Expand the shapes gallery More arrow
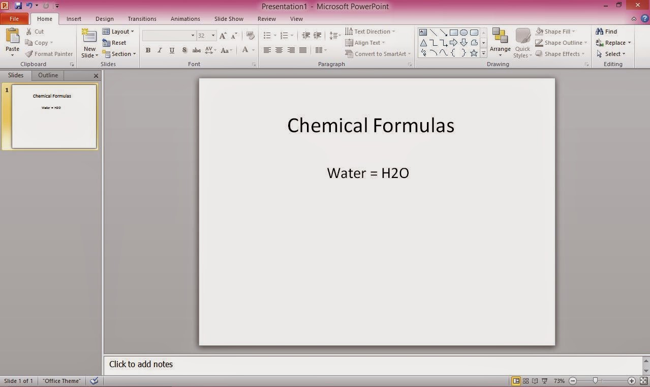The width and height of the screenshot is (650, 387). (x=483, y=53)
